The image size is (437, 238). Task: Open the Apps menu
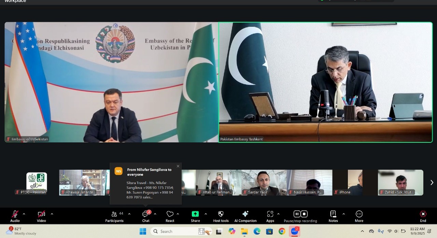pos(270,214)
